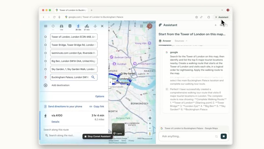Open the Google account avatar J
Screen dimensions: 264x149
pos(150,26)
